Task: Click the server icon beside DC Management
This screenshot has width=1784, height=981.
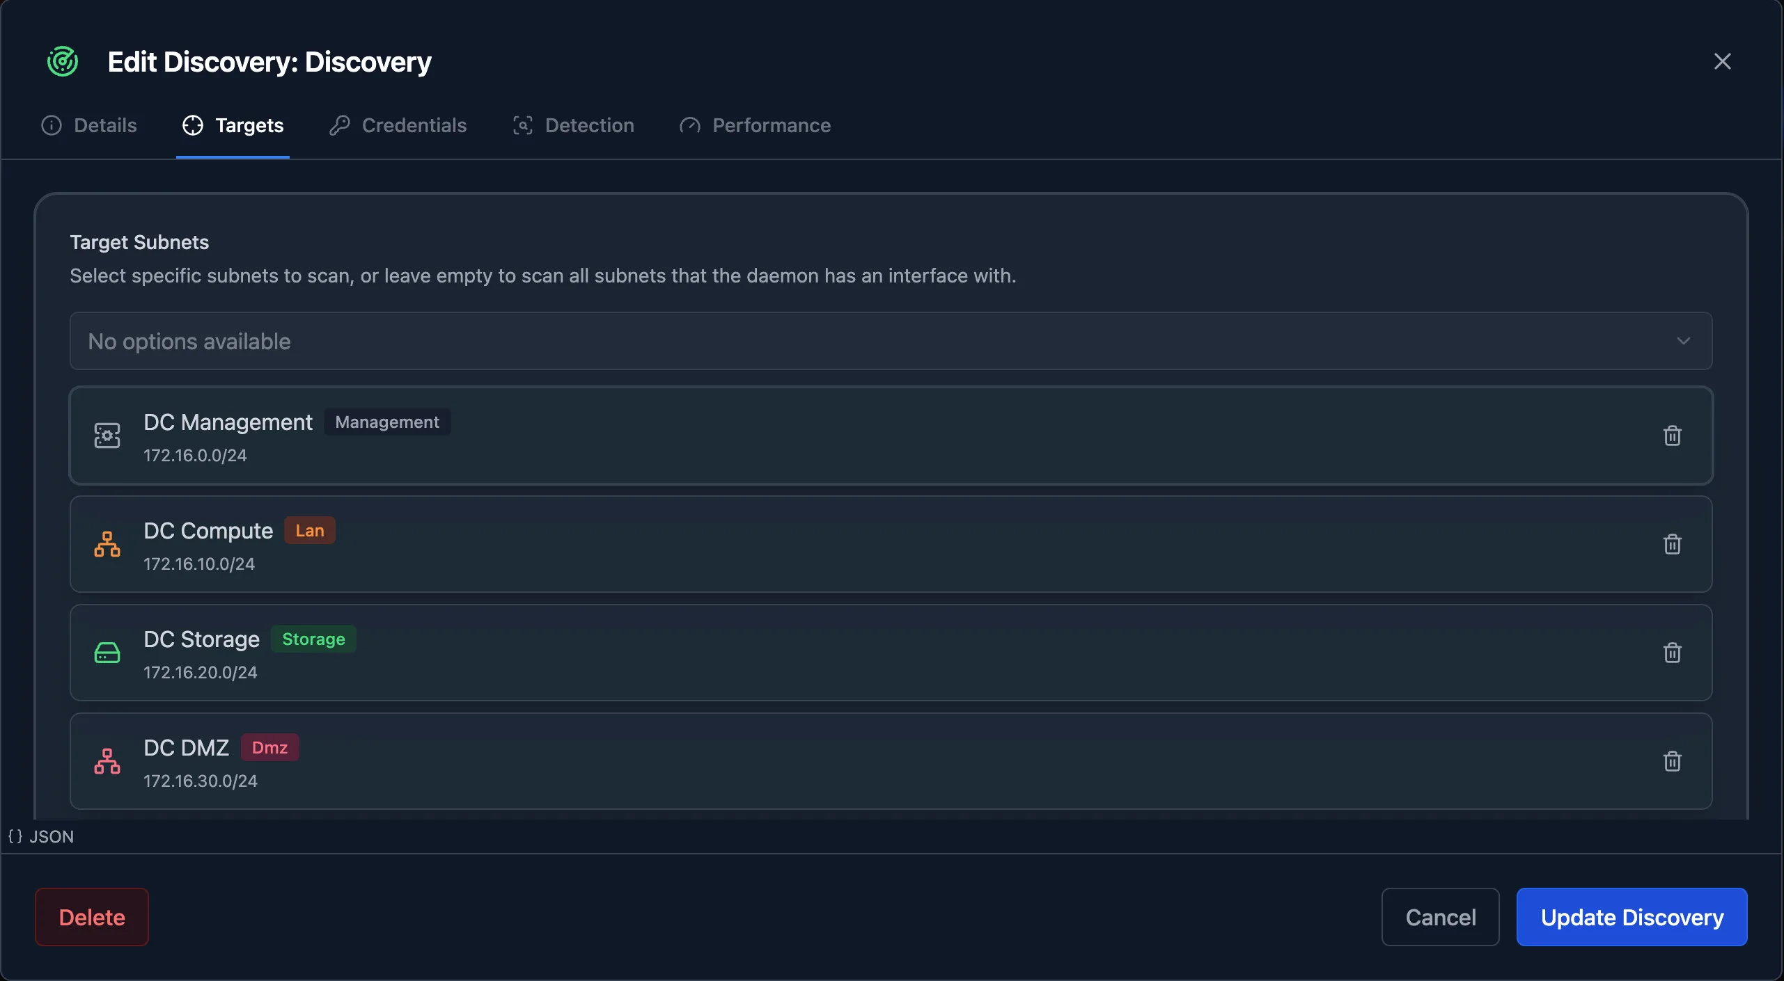Action: (x=107, y=436)
